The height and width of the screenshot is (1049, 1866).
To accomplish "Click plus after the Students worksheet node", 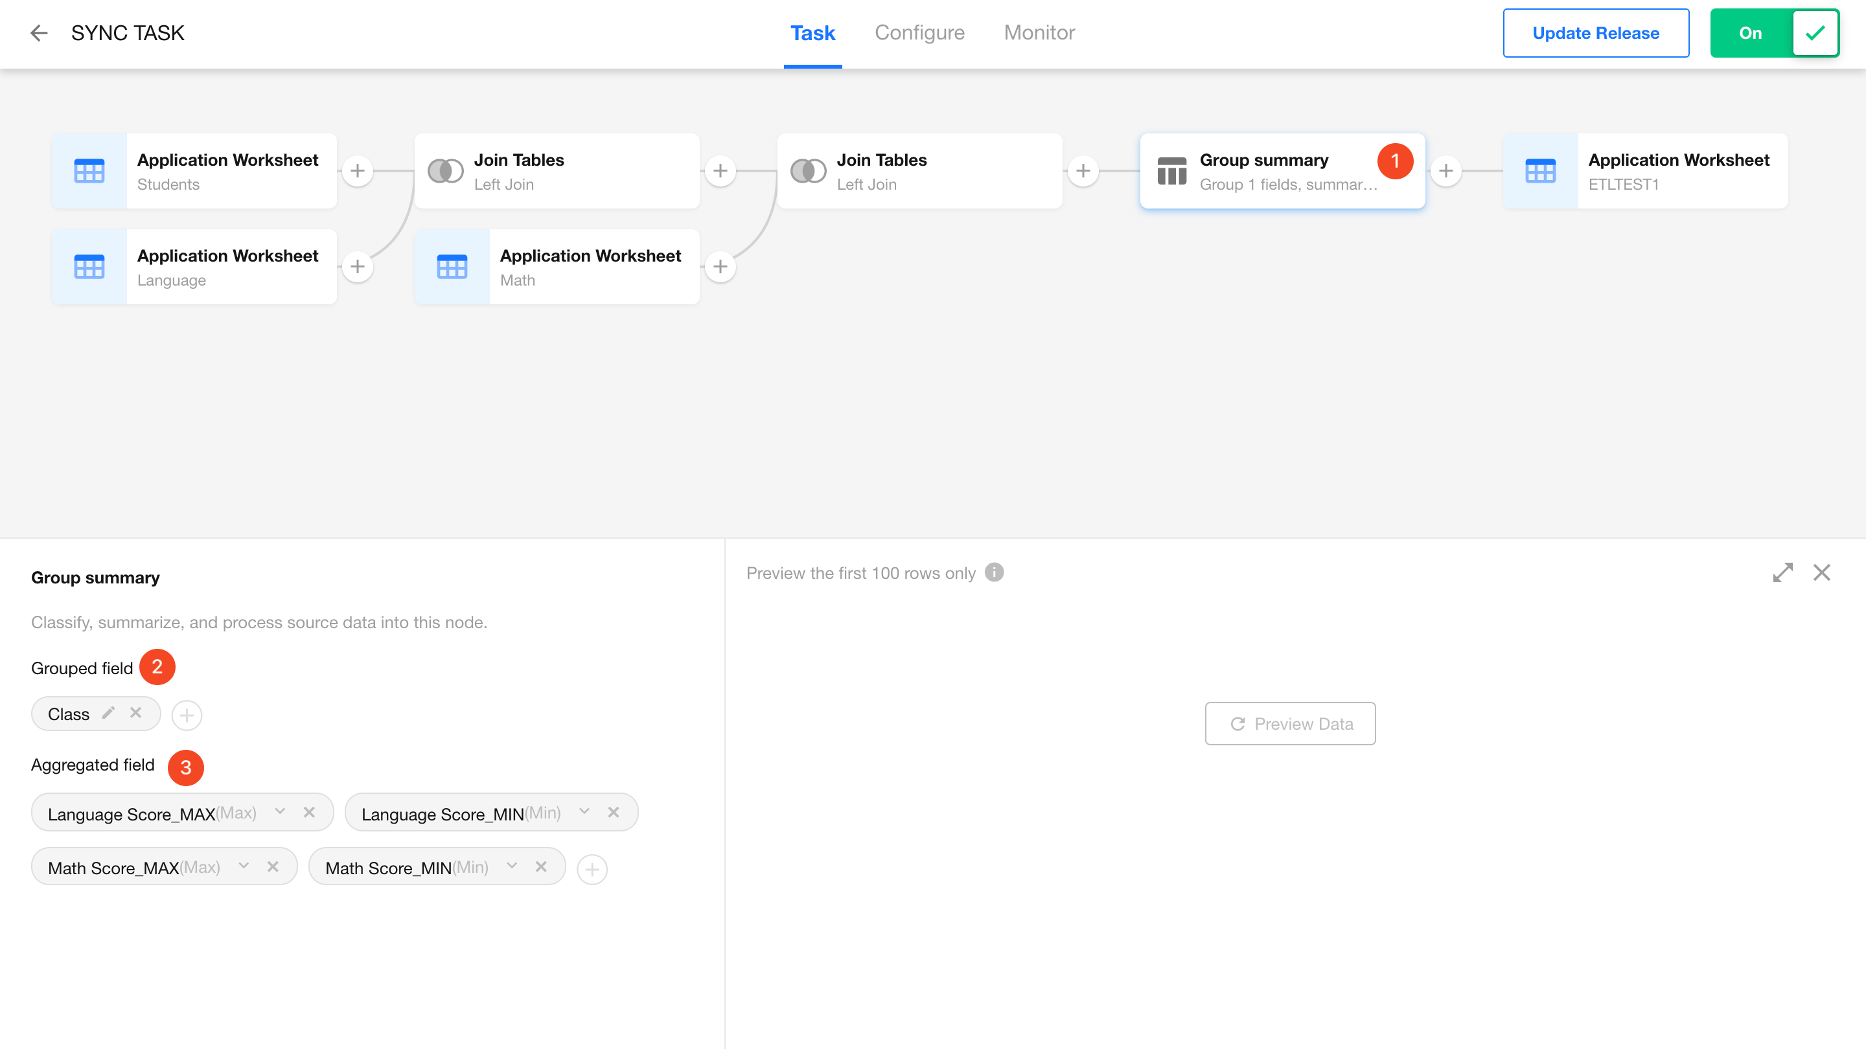I will [357, 171].
